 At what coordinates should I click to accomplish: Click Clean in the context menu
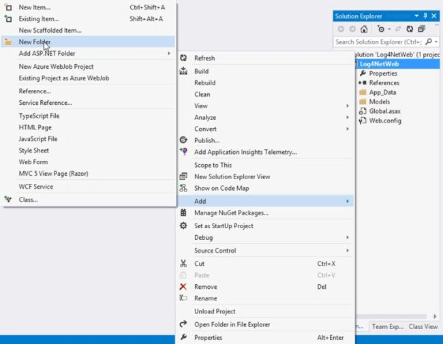tap(266, 94)
